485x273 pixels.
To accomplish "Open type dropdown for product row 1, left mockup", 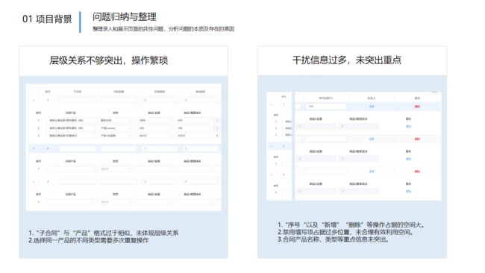I will (x=116, y=120).
